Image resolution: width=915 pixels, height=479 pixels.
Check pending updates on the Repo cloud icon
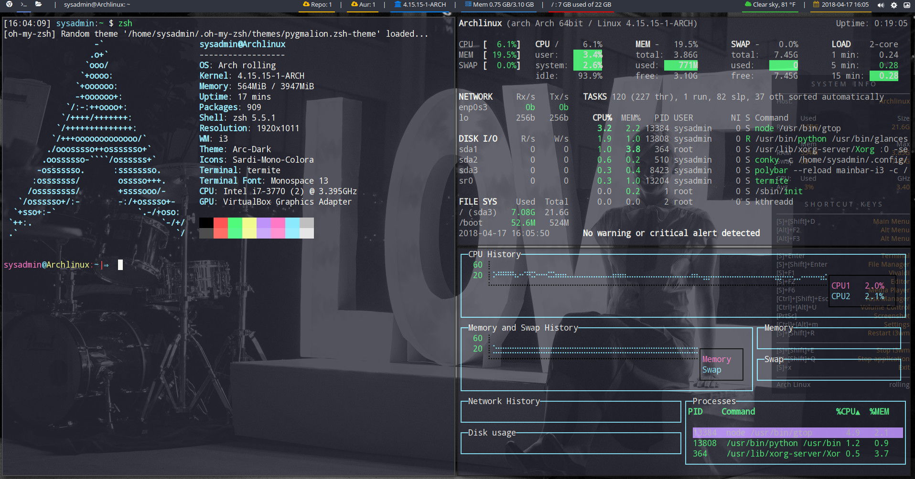click(x=305, y=4)
